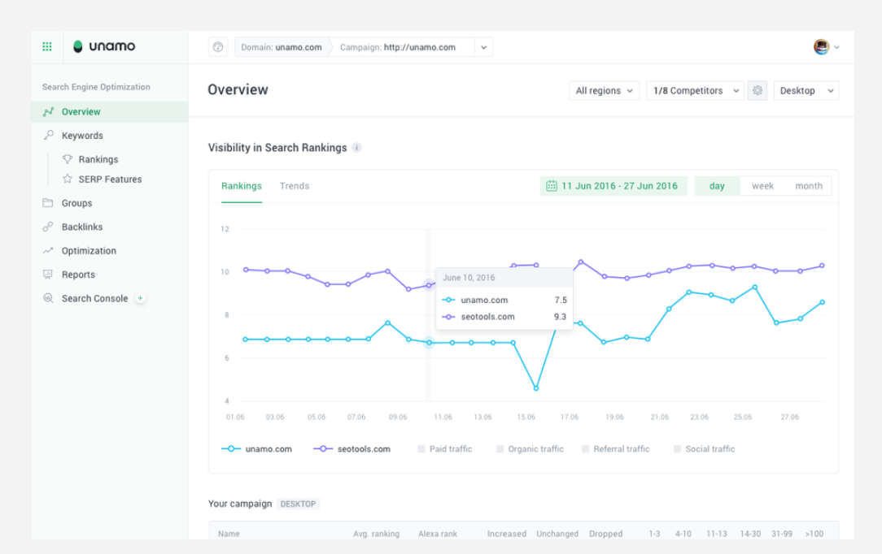Screen dimensions: 882x554
Task: Click the 4-10 column header
Action: pyautogui.click(x=683, y=534)
